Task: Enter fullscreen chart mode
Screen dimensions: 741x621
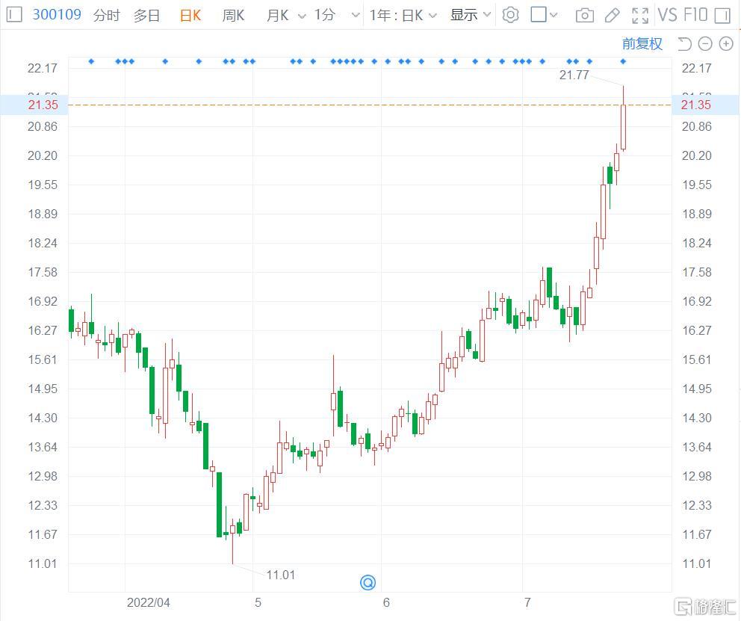Action: [x=640, y=16]
